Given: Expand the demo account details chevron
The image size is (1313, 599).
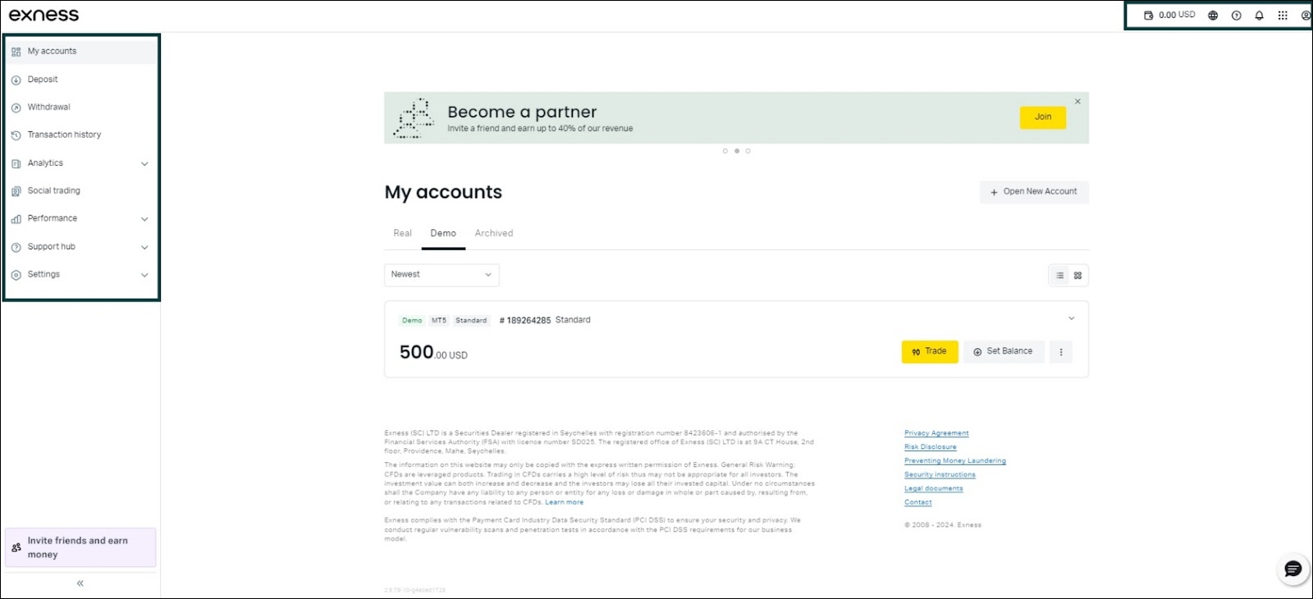Looking at the screenshot, I should [1071, 318].
